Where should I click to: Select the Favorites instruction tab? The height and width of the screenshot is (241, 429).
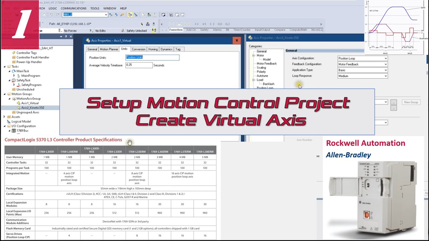[x=176, y=30]
